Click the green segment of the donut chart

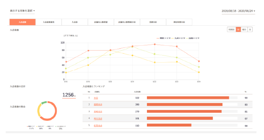tap(44, 103)
